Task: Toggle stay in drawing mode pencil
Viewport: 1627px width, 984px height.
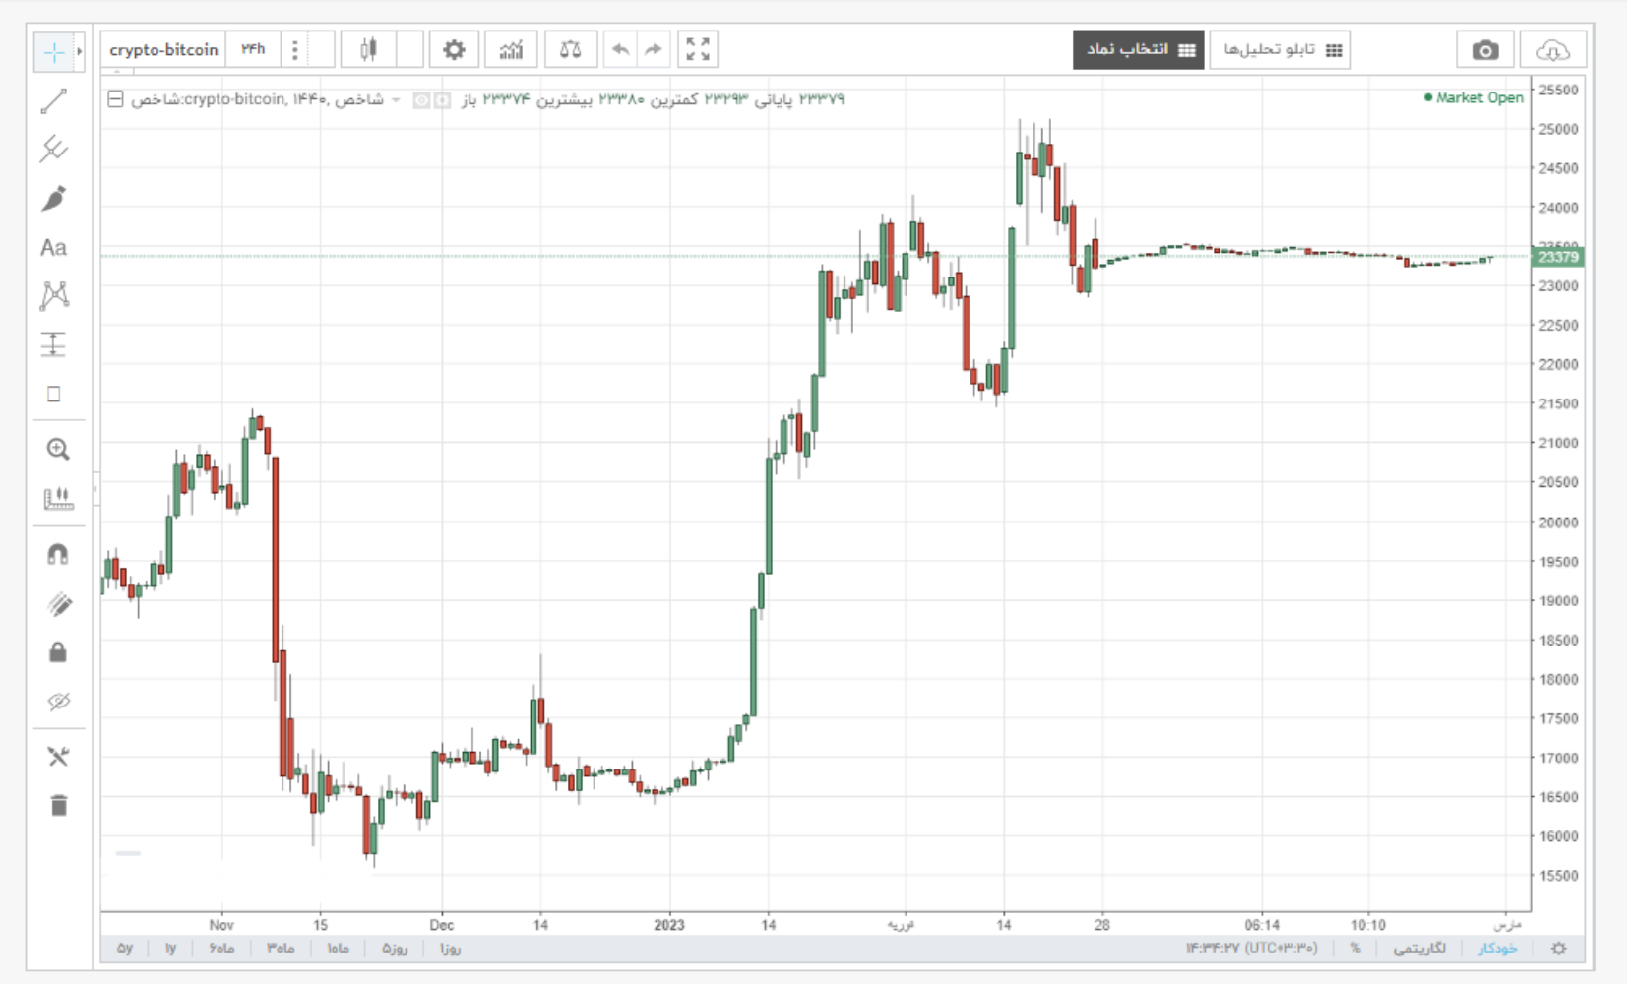Action: [58, 604]
